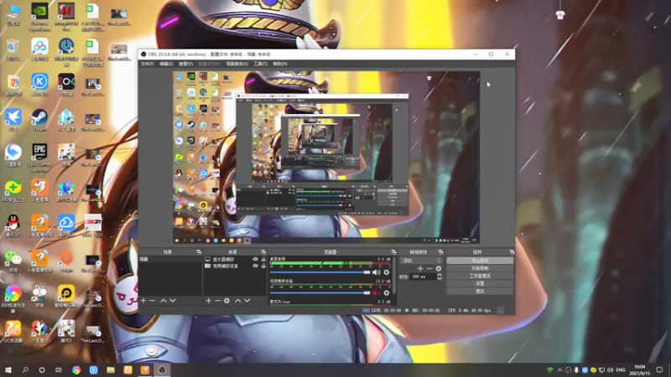
Task: Pop out the Sources (来源) dock panel
Action: [263, 252]
